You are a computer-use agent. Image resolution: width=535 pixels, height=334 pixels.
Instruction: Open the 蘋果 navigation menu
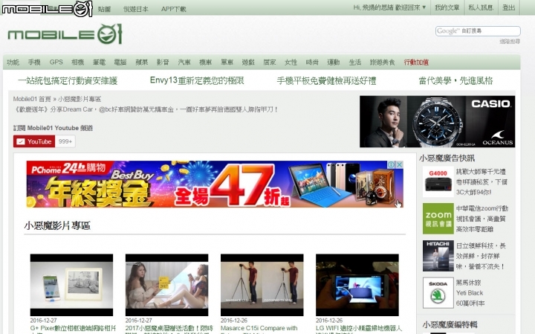(x=142, y=62)
